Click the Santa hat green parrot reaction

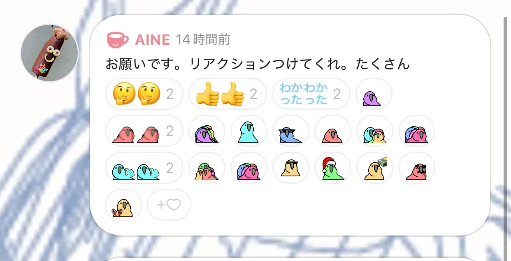point(332,168)
